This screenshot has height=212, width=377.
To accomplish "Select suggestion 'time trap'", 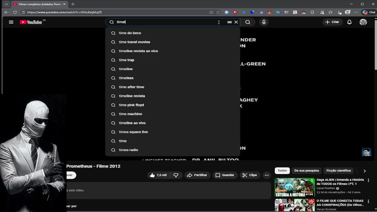I will coord(173,60).
